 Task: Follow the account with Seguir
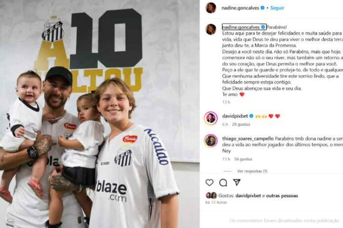[x=277, y=8]
